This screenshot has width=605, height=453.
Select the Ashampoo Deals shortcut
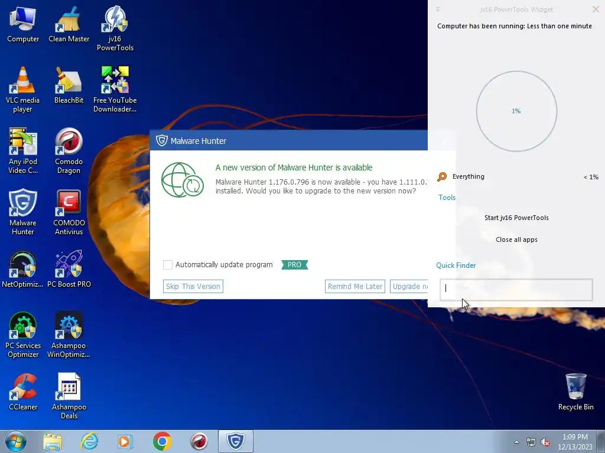coord(69,396)
